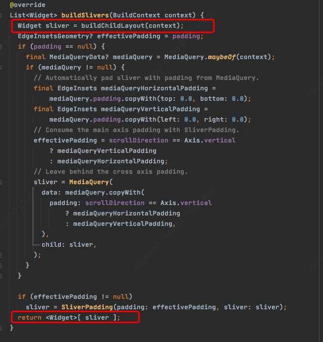This screenshot has width=323, height=342.
Task: Click the 'MediaQuery(' constructor after 'sliver ='
Action: click(91, 182)
